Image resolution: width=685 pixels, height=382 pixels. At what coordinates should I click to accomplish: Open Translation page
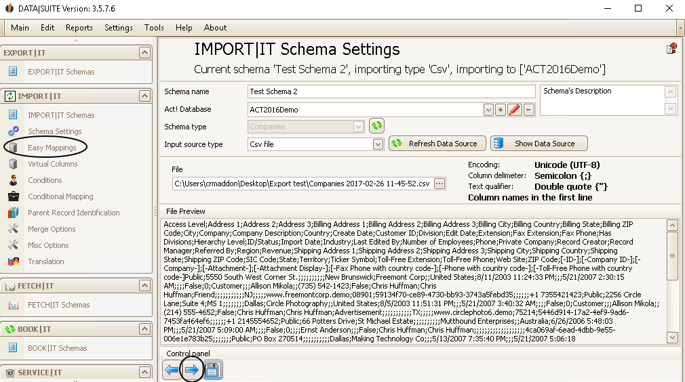pyautogui.click(x=46, y=261)
